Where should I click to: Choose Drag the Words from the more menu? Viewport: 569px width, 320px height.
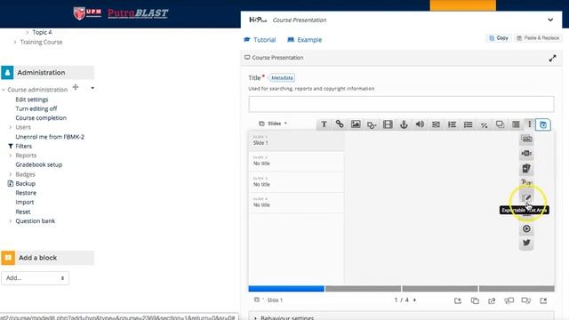[x=526, y=139]
